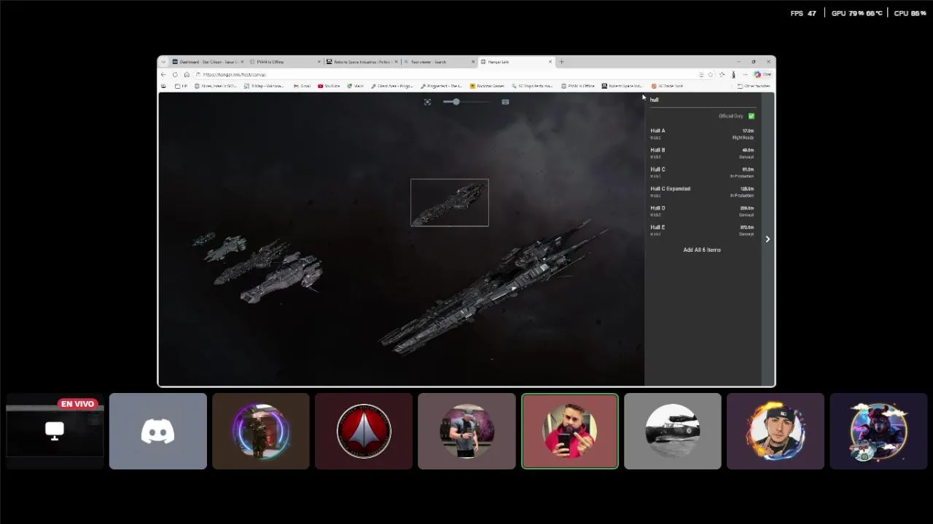Open the Maps bookmark
Viewport: 933px width, 524px height.
356,86
